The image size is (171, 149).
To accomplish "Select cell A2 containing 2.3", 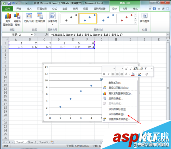I will 16,47.
